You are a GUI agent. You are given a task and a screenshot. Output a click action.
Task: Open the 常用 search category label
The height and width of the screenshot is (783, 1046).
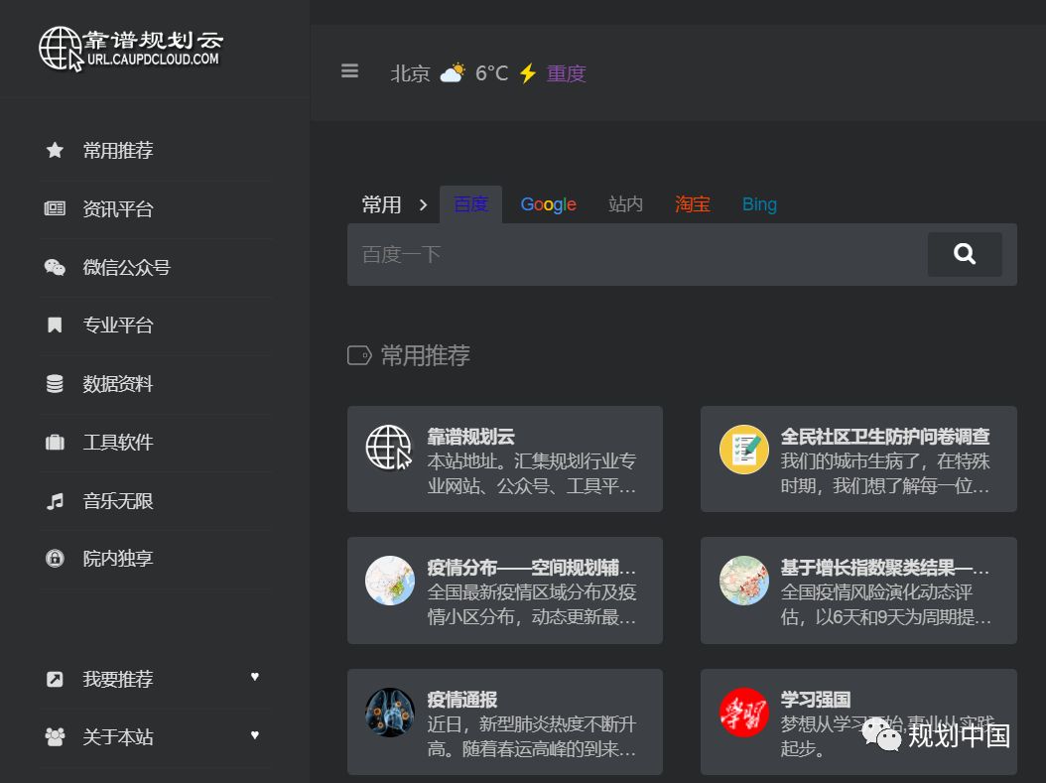(x=381, y=204)
